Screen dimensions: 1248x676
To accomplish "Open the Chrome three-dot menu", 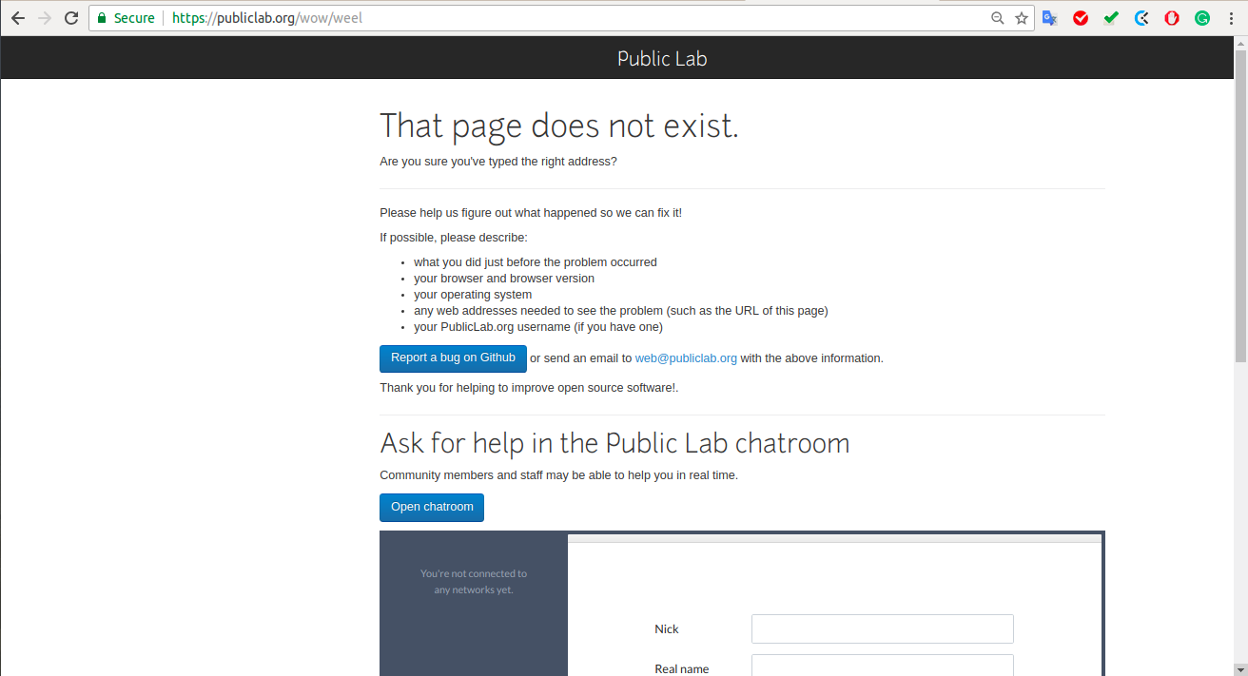I will click(1233, 18).
